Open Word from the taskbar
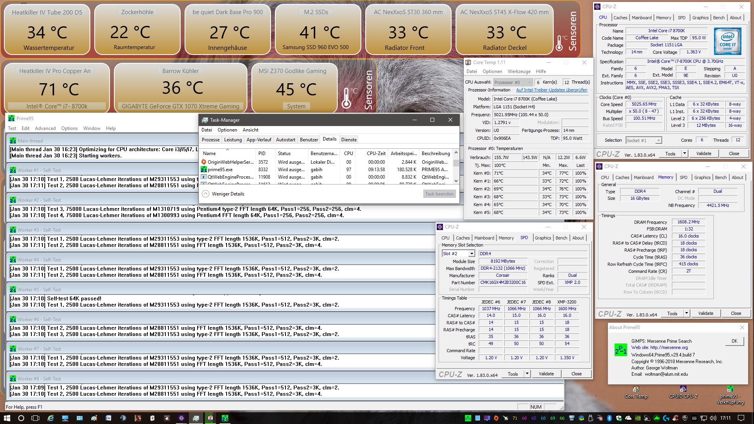This screenshot has height=424, width=754. tap(108, 418)
